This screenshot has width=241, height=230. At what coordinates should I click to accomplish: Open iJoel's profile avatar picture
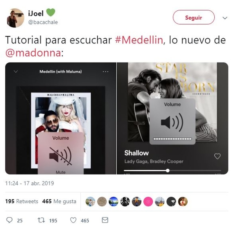coord(15,18)
